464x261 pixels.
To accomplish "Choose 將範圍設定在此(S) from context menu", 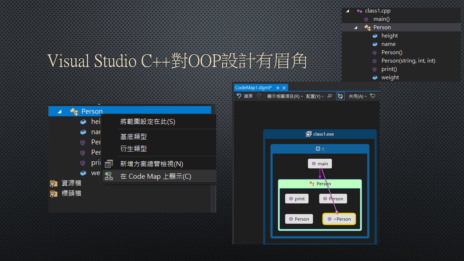I will tap(148, 122).
